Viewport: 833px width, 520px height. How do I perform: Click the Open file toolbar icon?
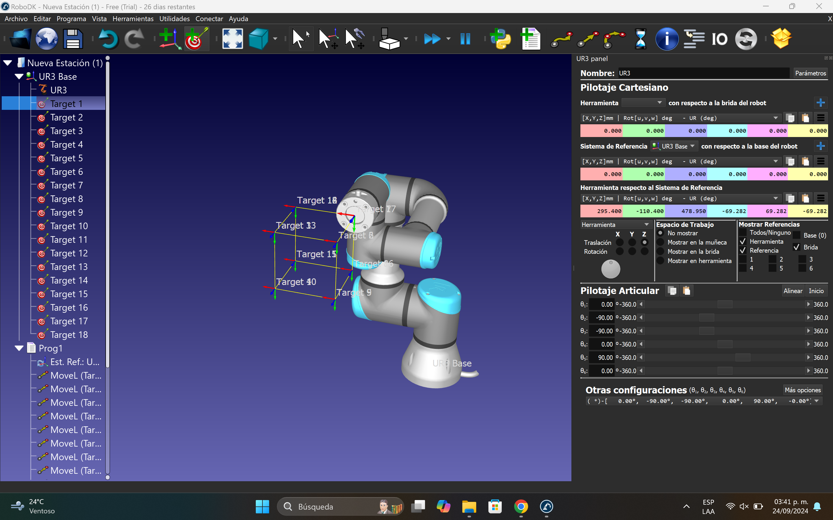(x=20, y=39)
